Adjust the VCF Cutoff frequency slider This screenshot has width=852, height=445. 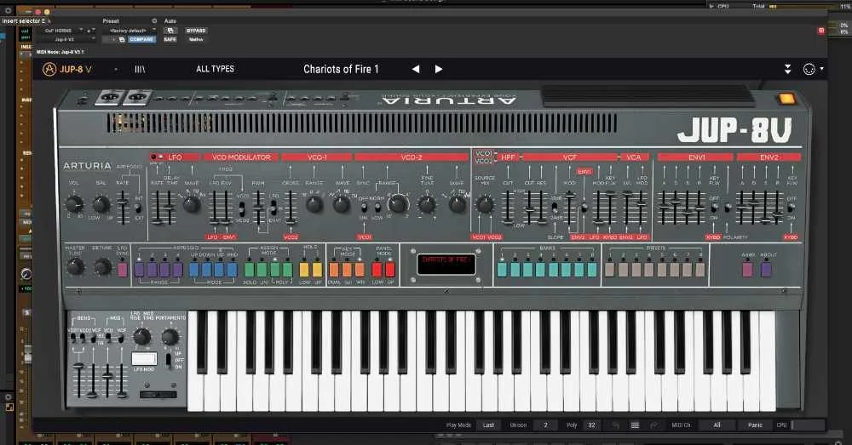(x=529, y=207)
